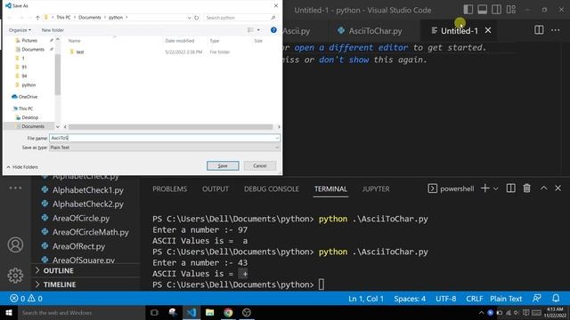The height and width of the screenshot is (320, 570).
Task: Click blue Help icon in Save As dialog
Action: (273, 30)
